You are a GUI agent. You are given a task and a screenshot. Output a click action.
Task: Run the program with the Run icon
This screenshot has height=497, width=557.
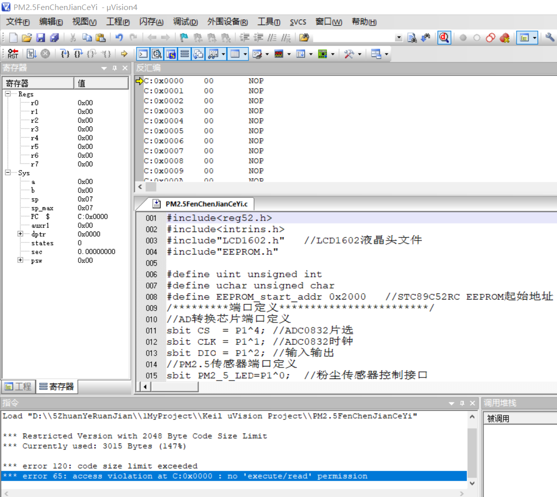[x=31, y=54]
